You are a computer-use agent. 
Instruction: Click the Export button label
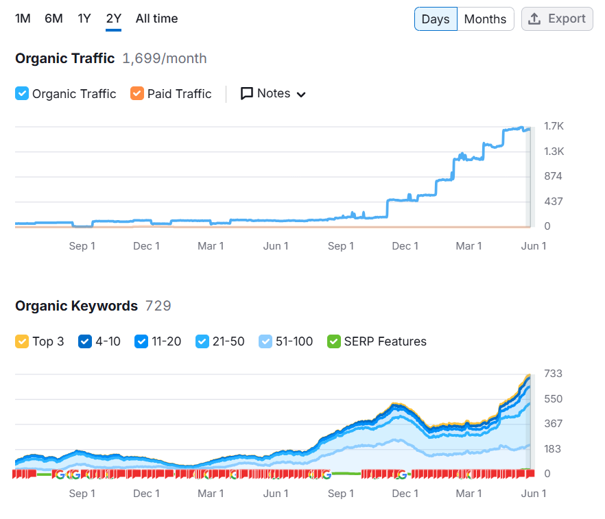click(567, 19)
